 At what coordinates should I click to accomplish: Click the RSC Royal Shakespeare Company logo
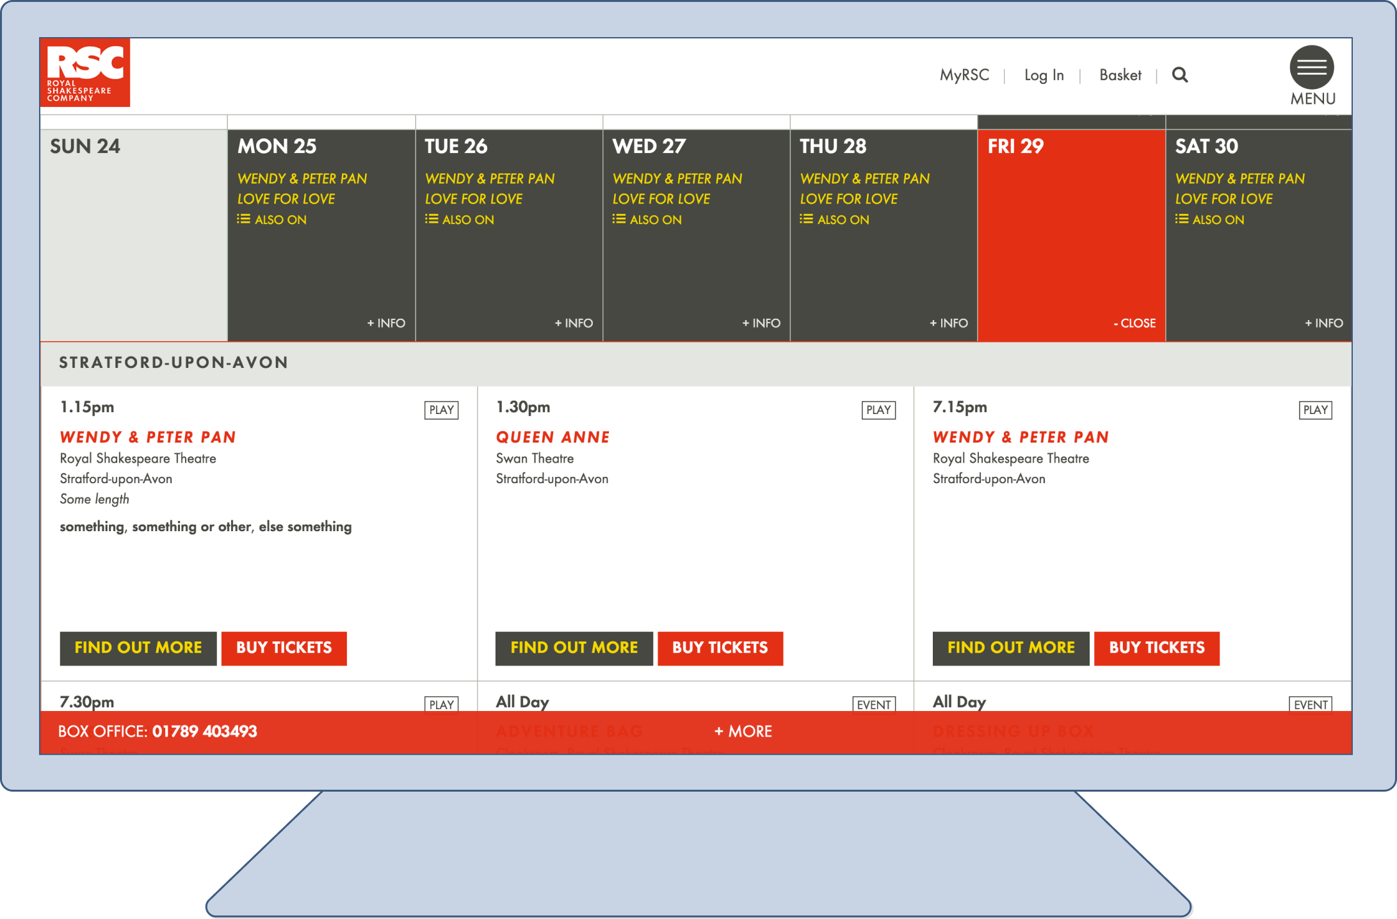pyautogui.click(x=85, y=72)
